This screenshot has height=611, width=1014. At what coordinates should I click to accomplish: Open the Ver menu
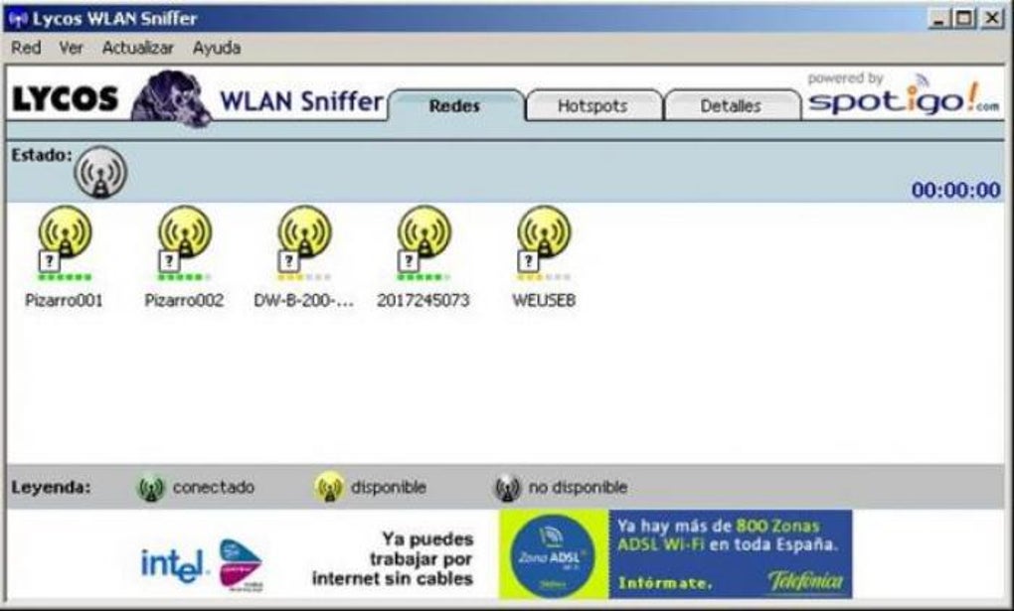pos(72,48)
